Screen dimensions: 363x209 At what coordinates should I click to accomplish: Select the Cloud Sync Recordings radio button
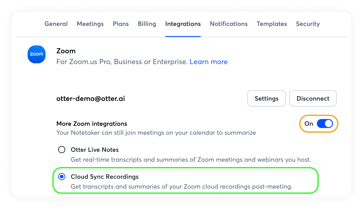pyautogui.click(x=62, y=177)
